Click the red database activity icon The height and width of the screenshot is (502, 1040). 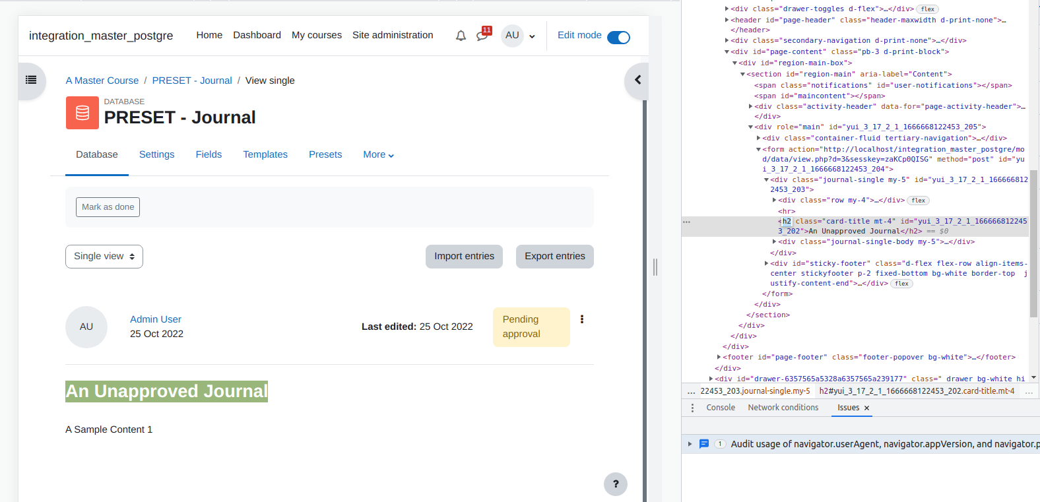[82, 113]
